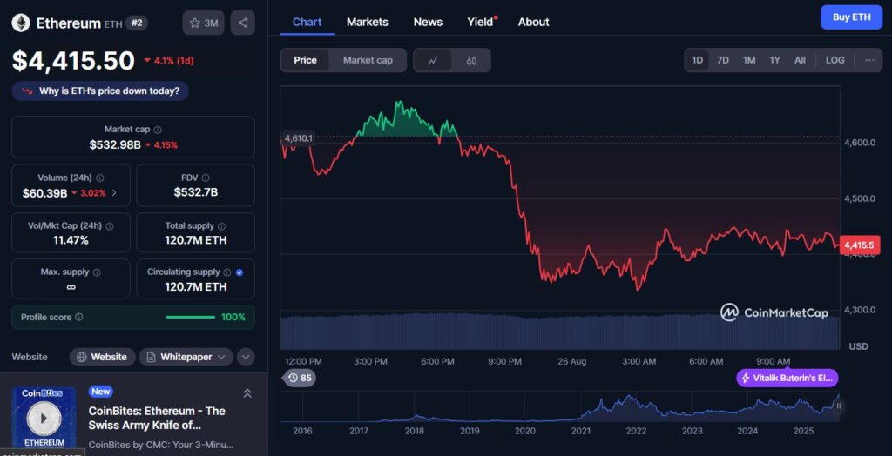This screenshot has width=892, height=456.
Task: Open the Website link button
Action: pyautogui.click(x=103, y=357)
